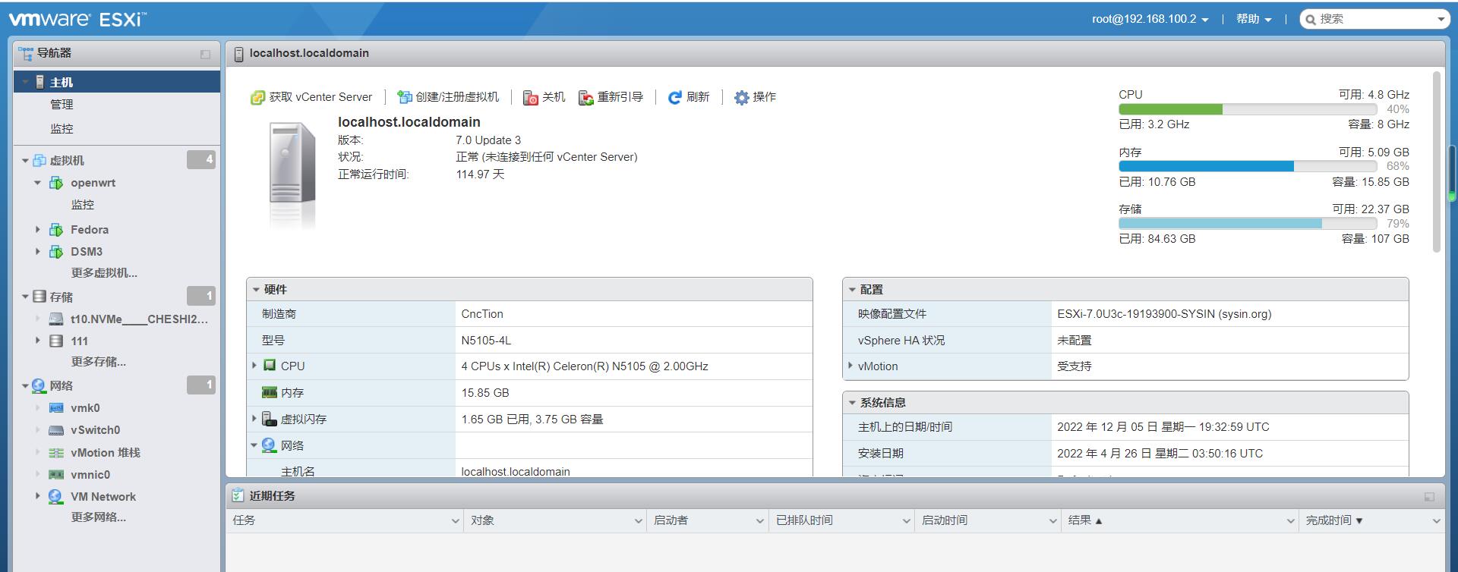This screenshot has height=572, width=1458.
Task: Expand the datastore 111 node
Action: coord(37,341)
